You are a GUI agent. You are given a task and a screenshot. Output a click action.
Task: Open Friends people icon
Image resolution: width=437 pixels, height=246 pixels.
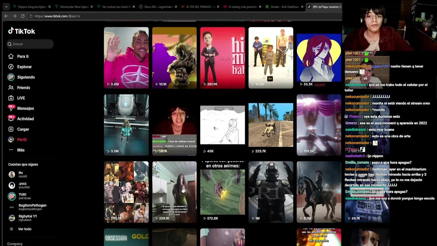tap(11, 87)
